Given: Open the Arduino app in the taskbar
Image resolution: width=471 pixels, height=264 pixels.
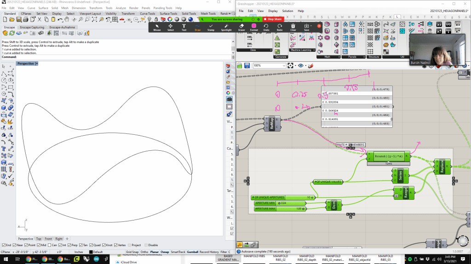Looking at the screenshot, I should coord(98,259).
